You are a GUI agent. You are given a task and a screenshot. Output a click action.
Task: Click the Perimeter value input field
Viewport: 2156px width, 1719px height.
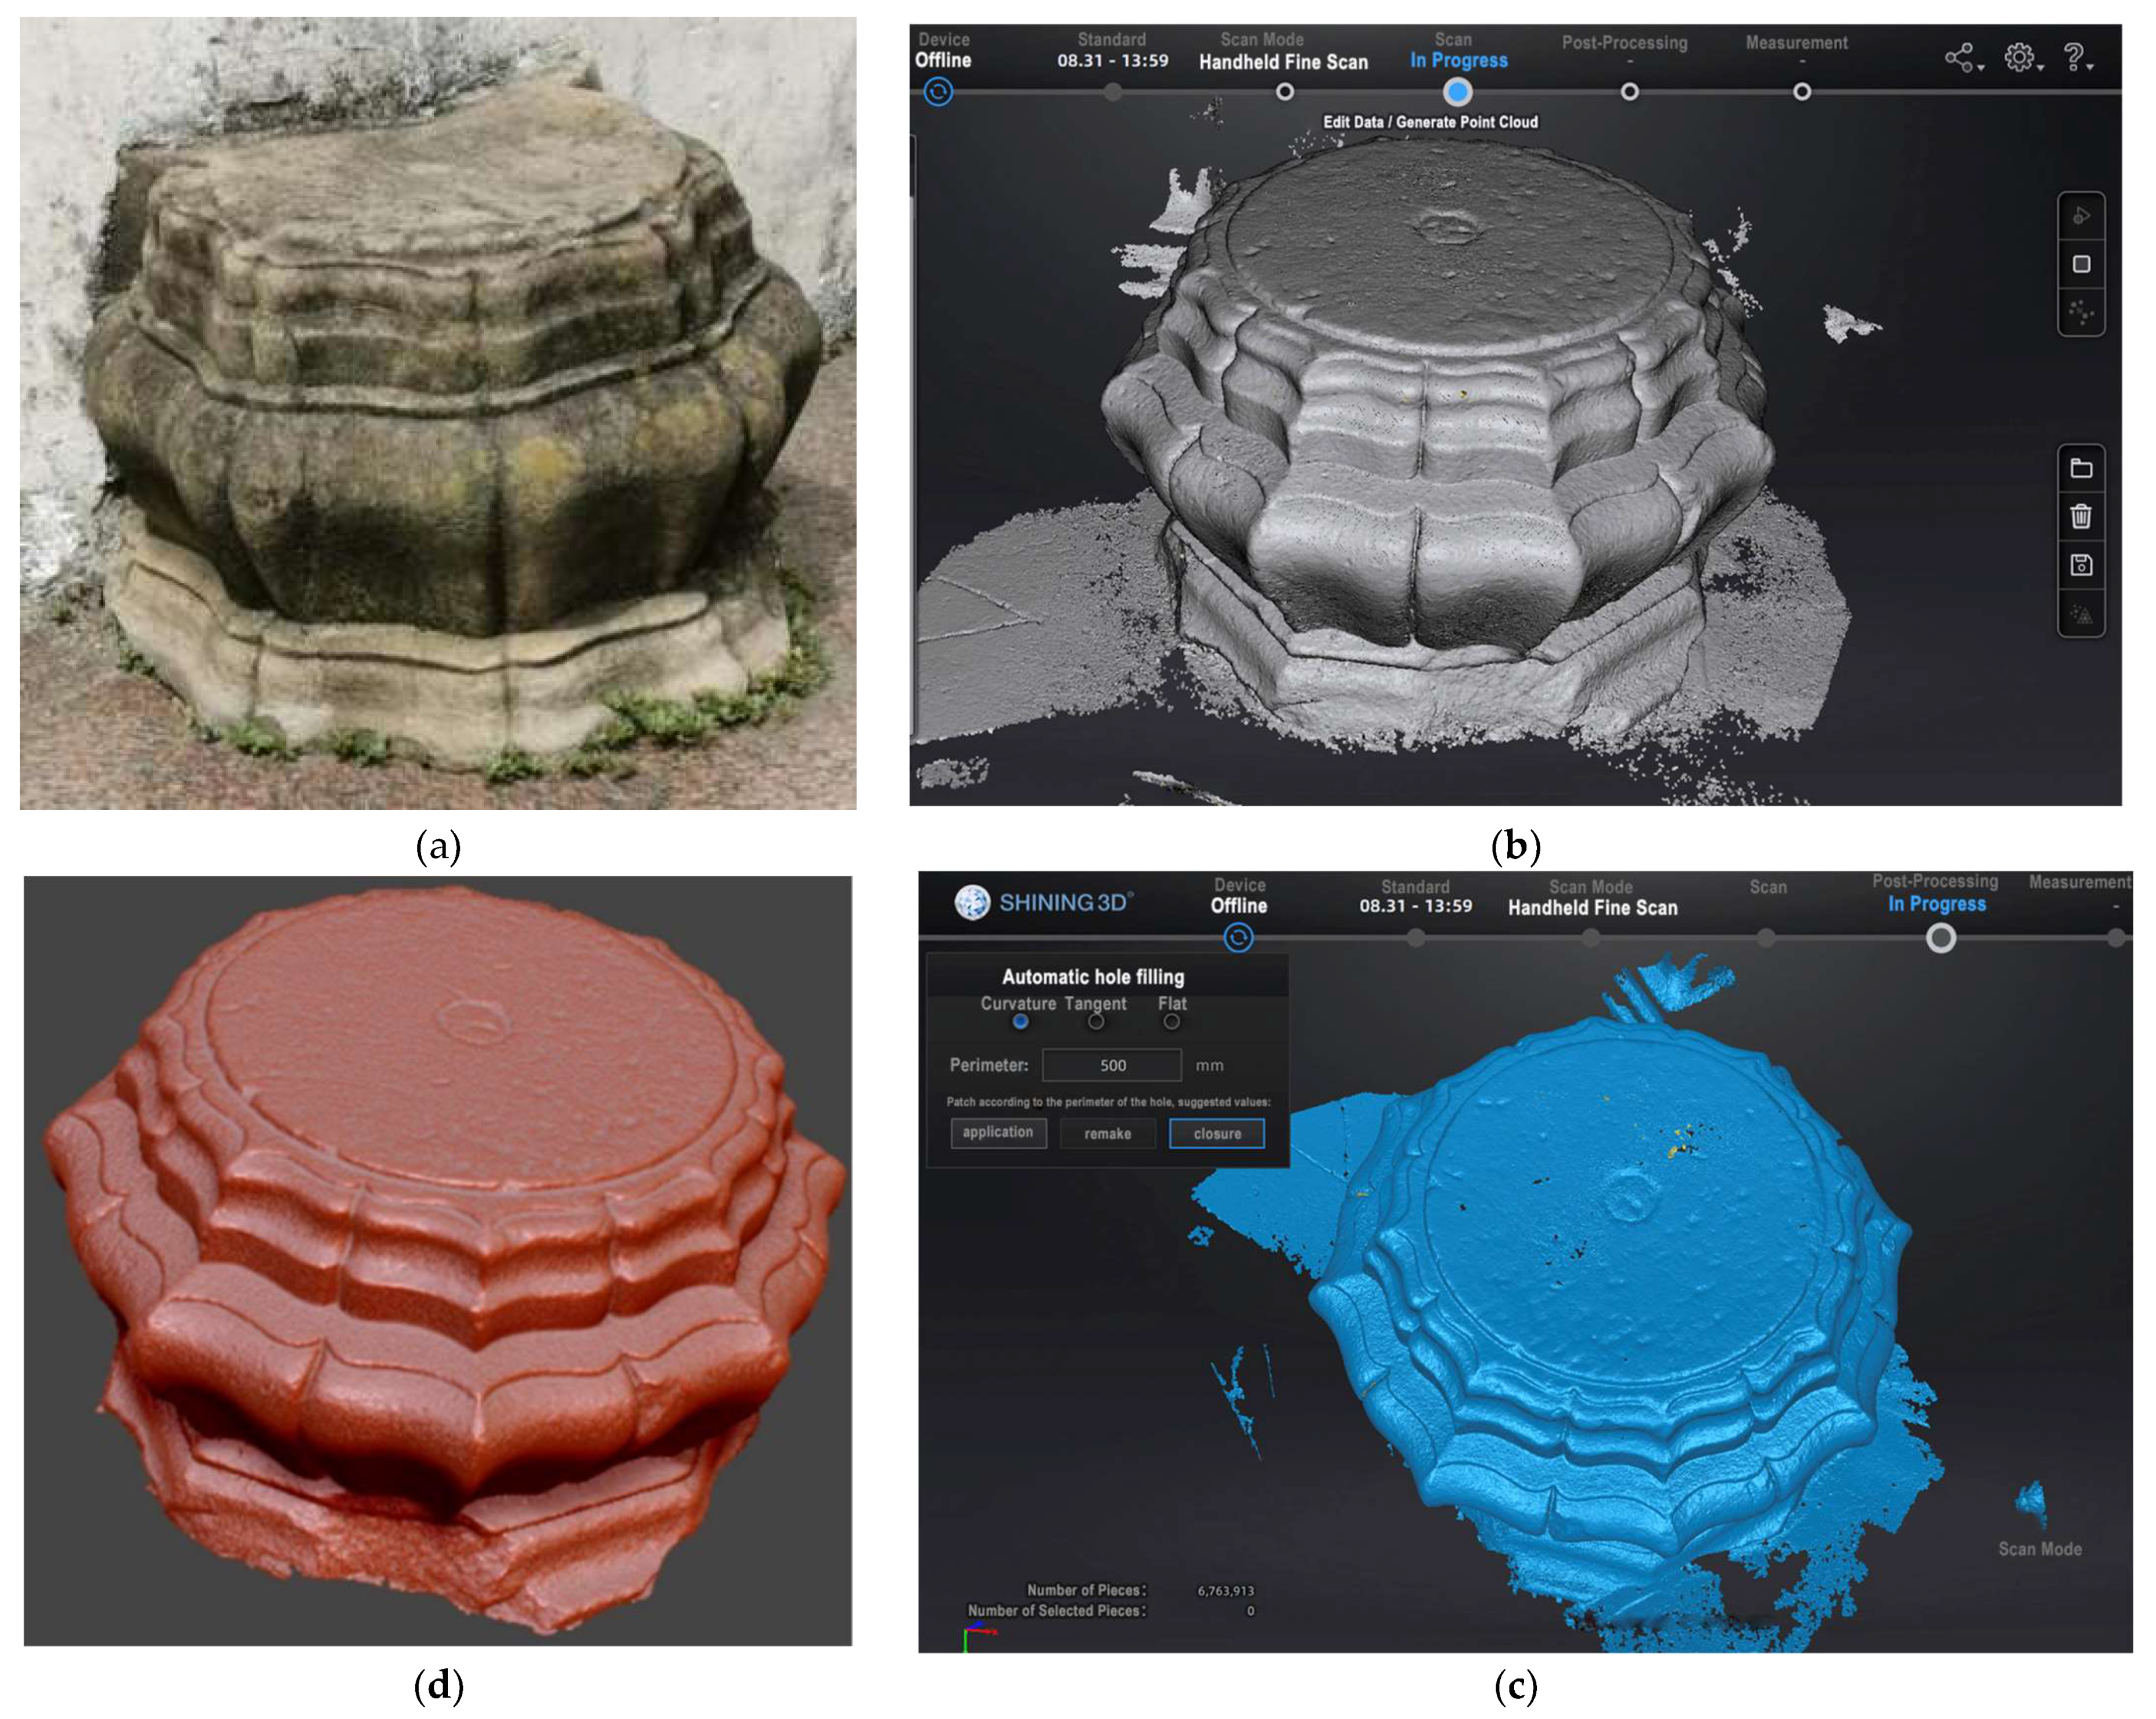(1111, 1065)
